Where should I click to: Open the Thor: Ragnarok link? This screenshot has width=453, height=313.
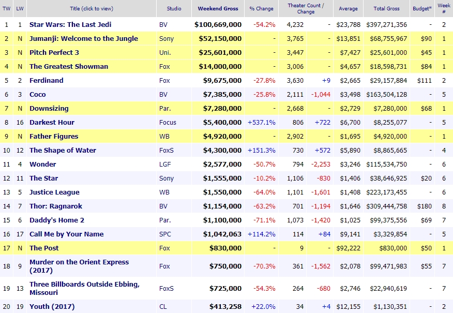click(56, 206)
